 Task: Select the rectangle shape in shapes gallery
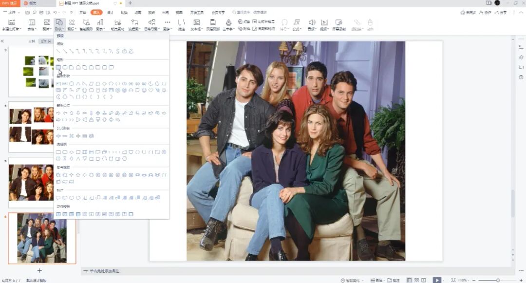click(58, 67)
